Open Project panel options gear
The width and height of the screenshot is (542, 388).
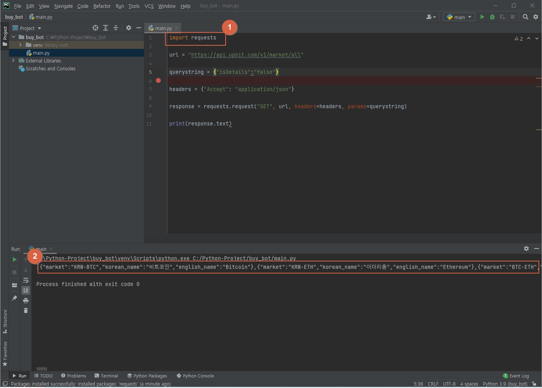pos(129,28)
